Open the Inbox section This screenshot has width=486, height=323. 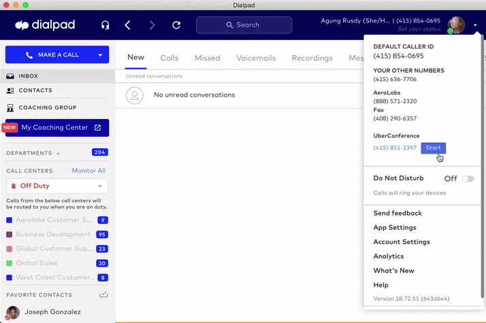click(57, 76)
